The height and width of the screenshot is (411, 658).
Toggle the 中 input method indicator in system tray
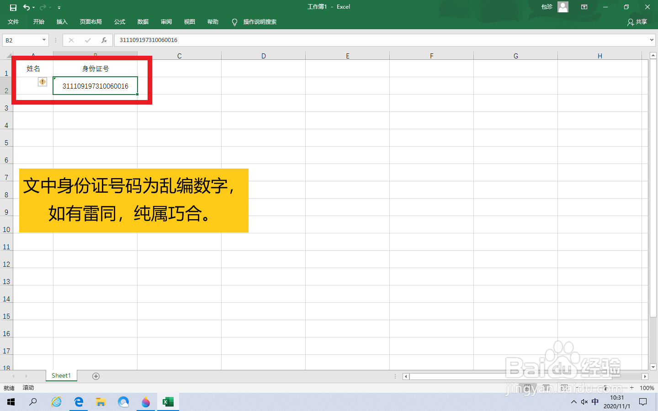pyautogui.click(x=595, y=402)
